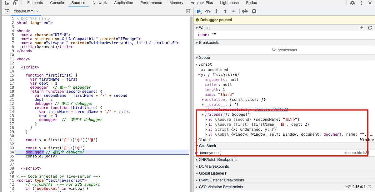Step out of current function
This screenshot has width=375, height=192.
(x=225, y=11)
